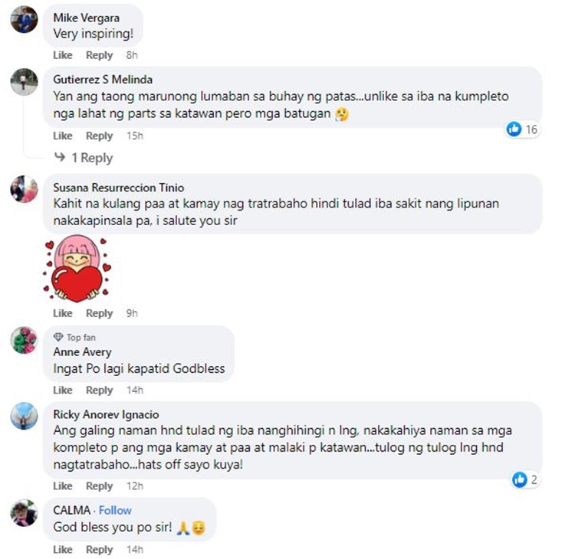View the 16 like reactions on Melinda's comment
Viewport: 575px width, 559px height.
(521, 129)
